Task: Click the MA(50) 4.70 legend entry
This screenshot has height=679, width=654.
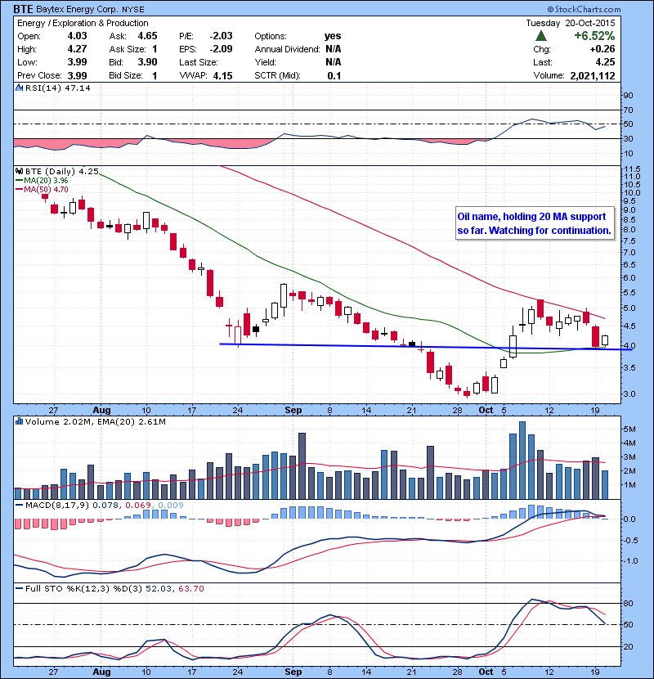Action: click(42, 189)
